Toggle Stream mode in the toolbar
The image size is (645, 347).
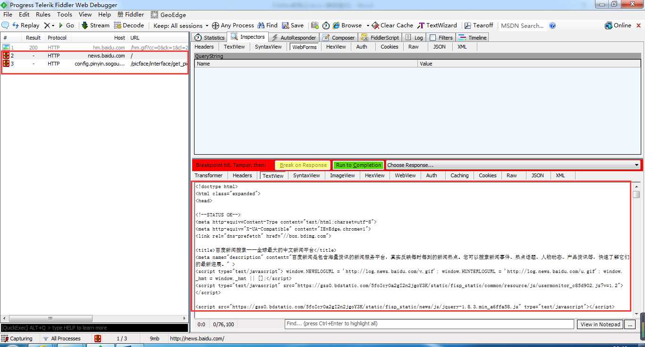click(95, 25)
